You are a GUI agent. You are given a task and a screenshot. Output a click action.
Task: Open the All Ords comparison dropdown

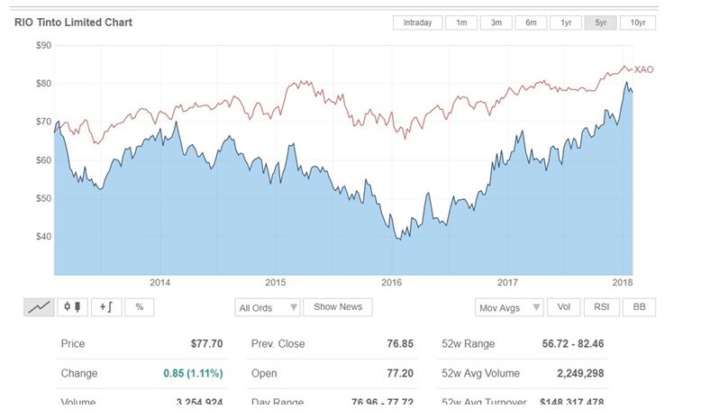click(x=268, y=307)
